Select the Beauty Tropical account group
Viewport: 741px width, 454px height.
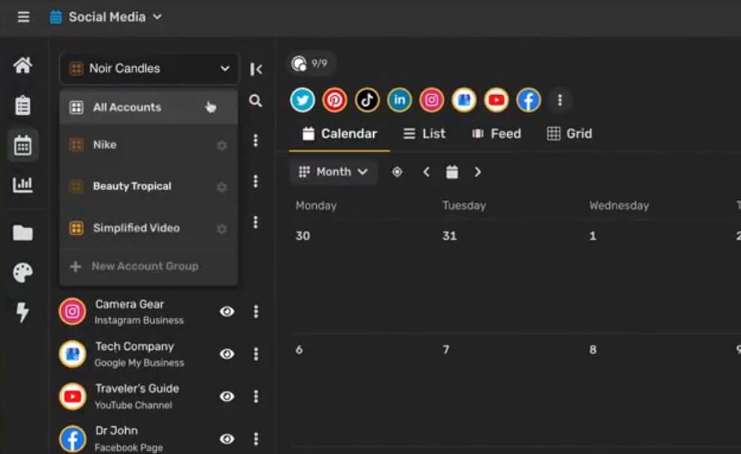click(148, 186)
